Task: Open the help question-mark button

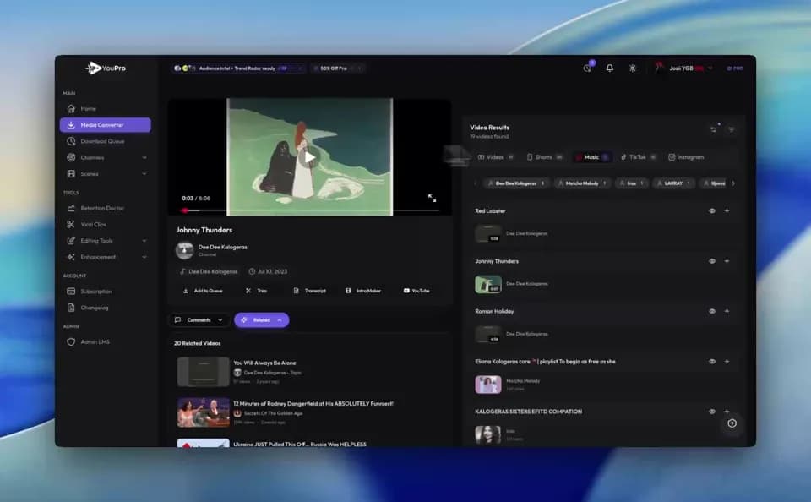Action: click(732, 423)
